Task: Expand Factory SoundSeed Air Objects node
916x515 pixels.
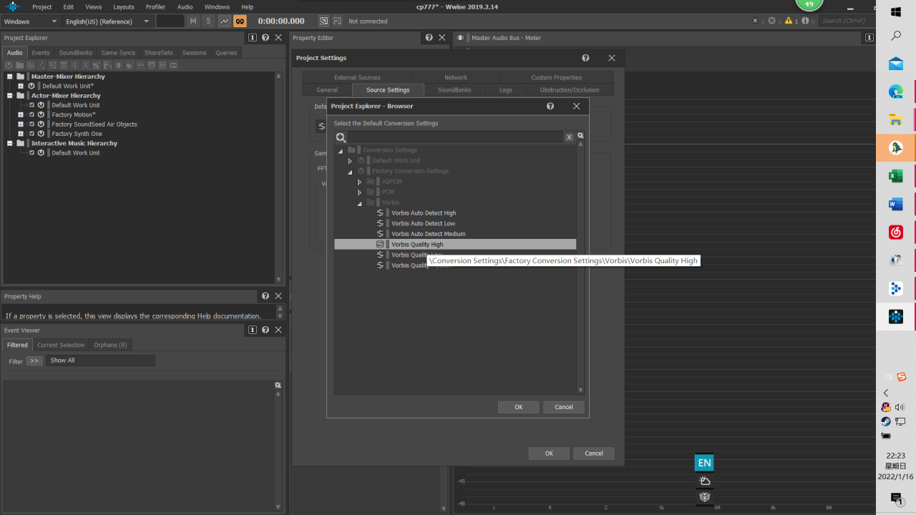Action: (21, 124)
